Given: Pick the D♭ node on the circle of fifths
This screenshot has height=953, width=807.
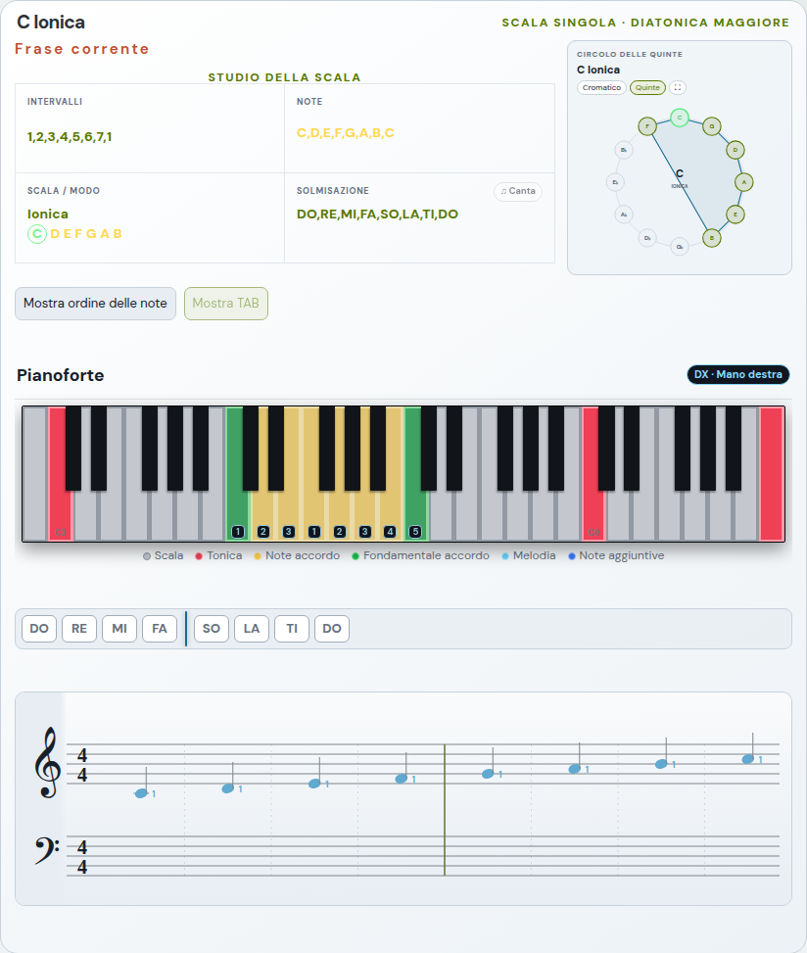Looking at the screenshot, I should 647,238.
